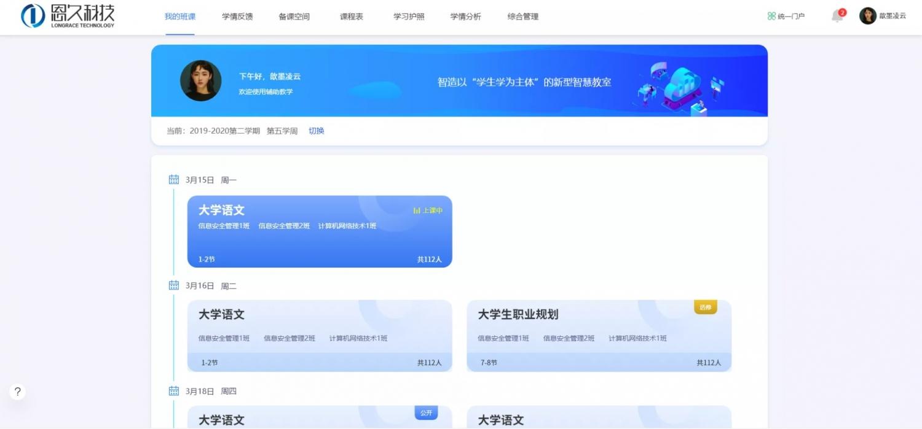Image resolution: width=922 pixels, height=429 pixels.
Task: Open the 公开 大学语文 card on 3月18日
Action: click(x=320, y=417)
